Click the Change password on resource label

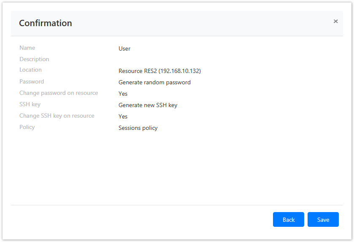(59, 93)
